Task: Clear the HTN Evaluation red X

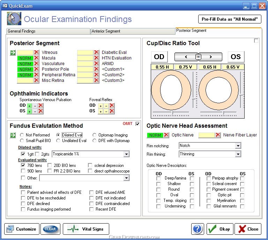Action: (x=96, y=58)
